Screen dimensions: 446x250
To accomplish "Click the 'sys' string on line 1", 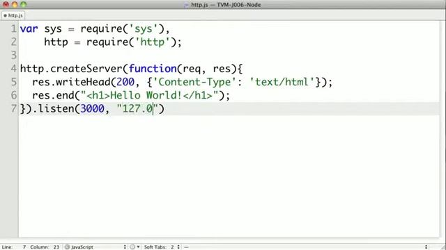I will click(144, 29).
